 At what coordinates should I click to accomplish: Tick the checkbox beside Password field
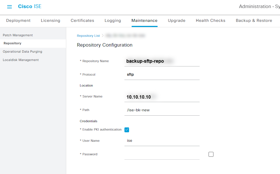pyautogui.click(x=211, y=154)
